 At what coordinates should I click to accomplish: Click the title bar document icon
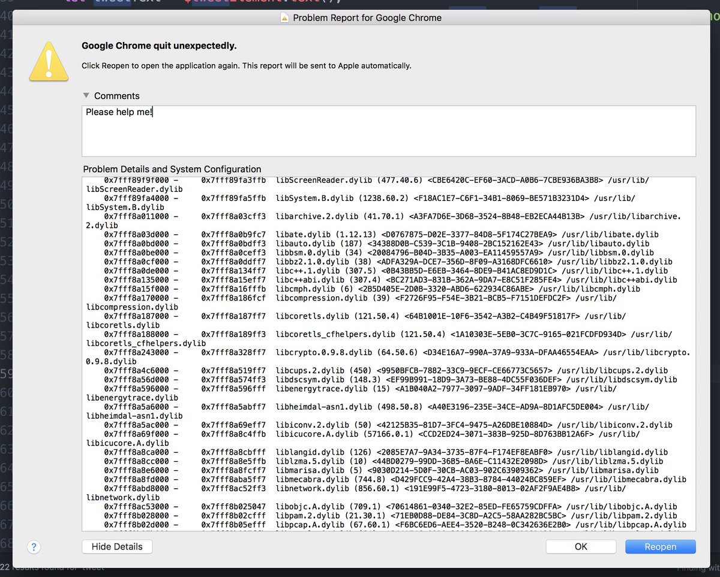click(x=285, y=18)
